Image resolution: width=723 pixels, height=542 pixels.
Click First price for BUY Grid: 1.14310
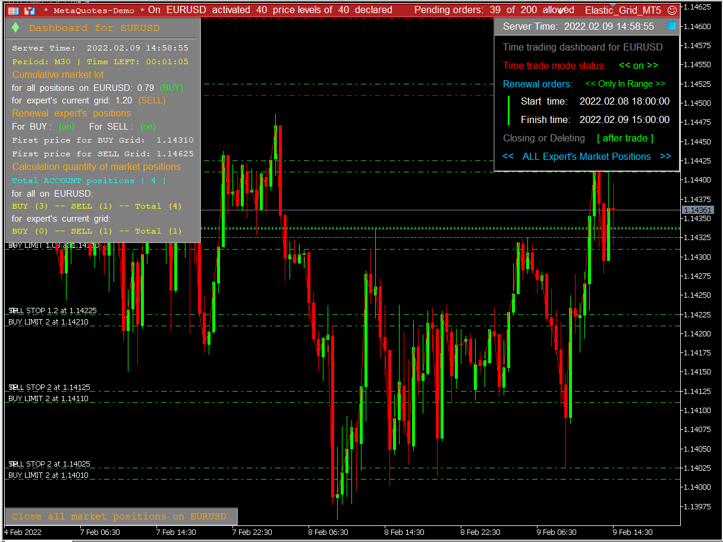tap(103, 140)
